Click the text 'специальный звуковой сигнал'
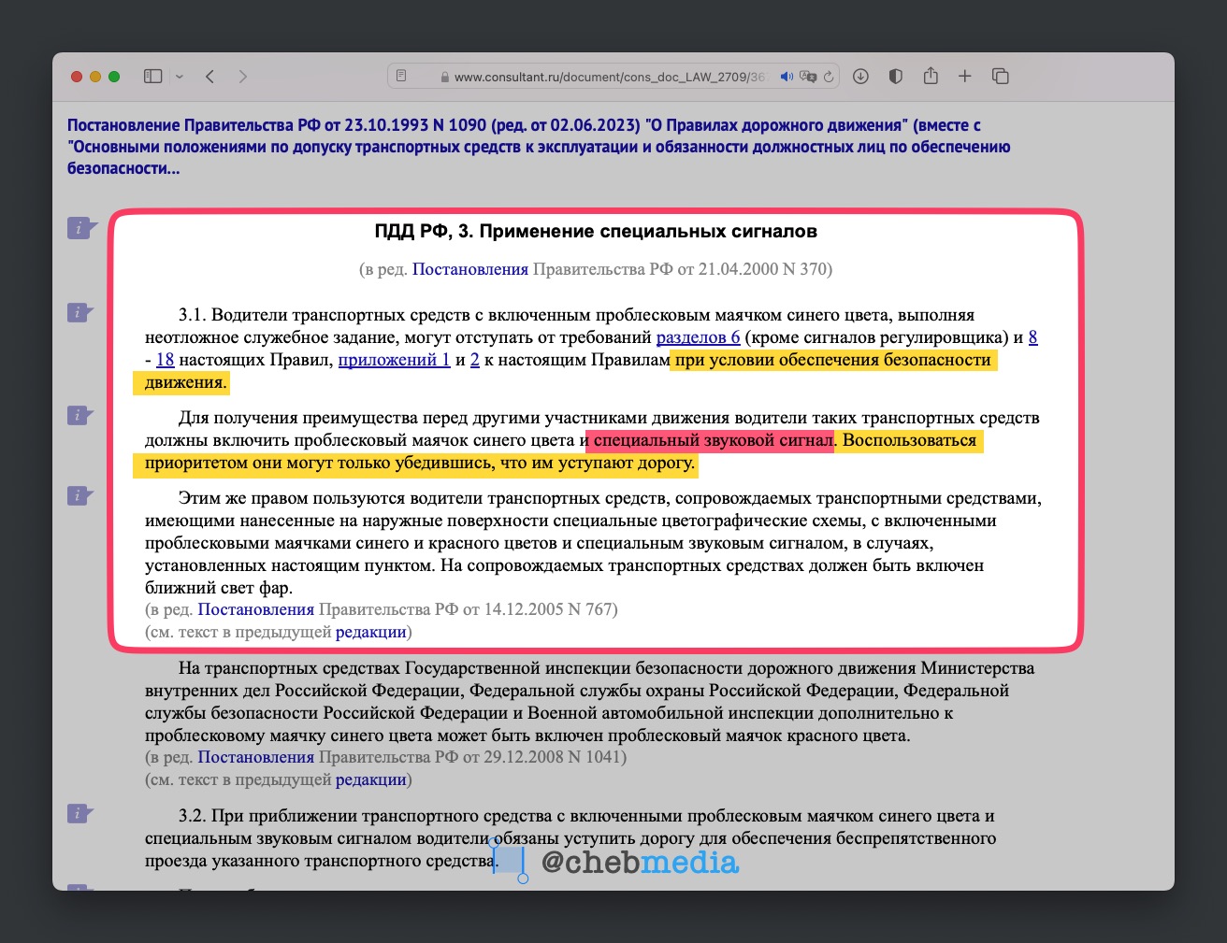Image resolution: width=1227 pixels, height=943 pixels. 713,440
